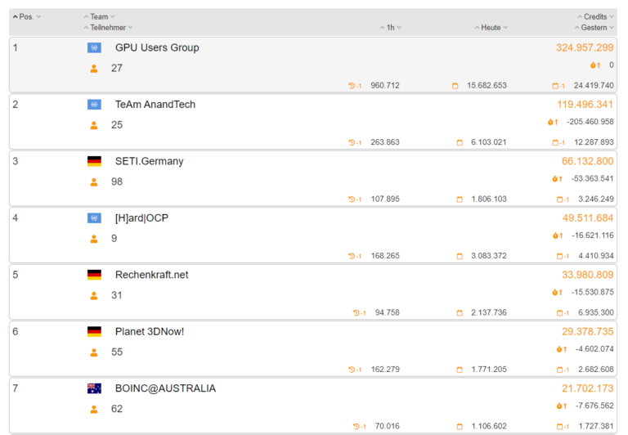Open TeAm AnandTech team
Screen dimensions: 628x435
coord(155,105)
